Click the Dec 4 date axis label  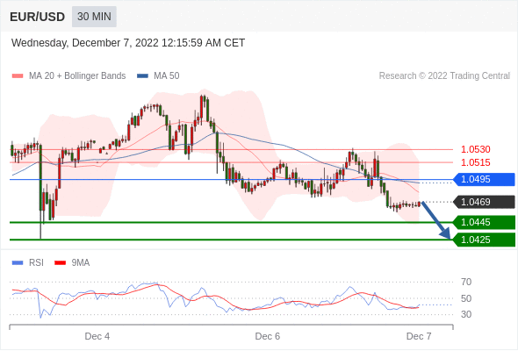(x=97, y=336)
